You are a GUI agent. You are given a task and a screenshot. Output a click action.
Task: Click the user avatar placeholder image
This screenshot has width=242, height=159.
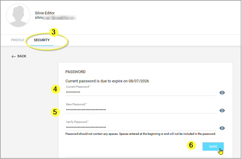pyautogui.click(x=18, y=15)
